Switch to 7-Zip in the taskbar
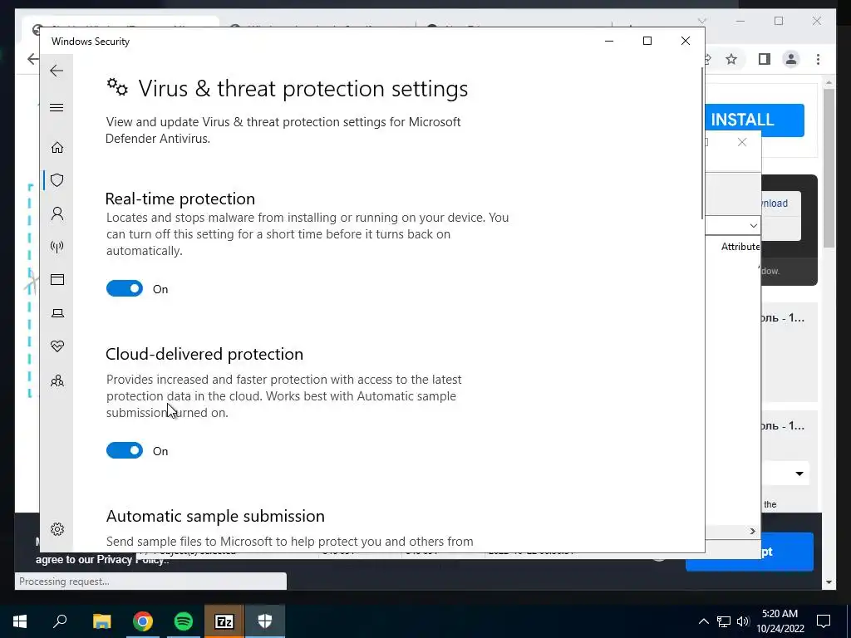Image resolution: width=851 pixels, height=638 pixels. 224,621
